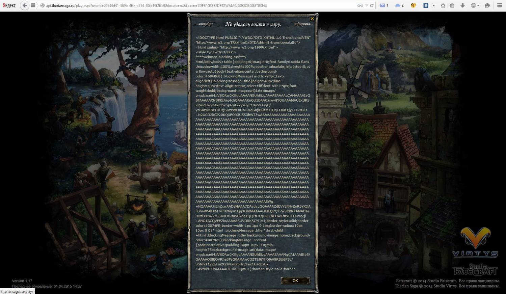Image resolution: width=506 pixels, height=294 pixels.
Task: Open the mail notifier envelope icon
Action: pyautogui.click(x=382, y=5)
